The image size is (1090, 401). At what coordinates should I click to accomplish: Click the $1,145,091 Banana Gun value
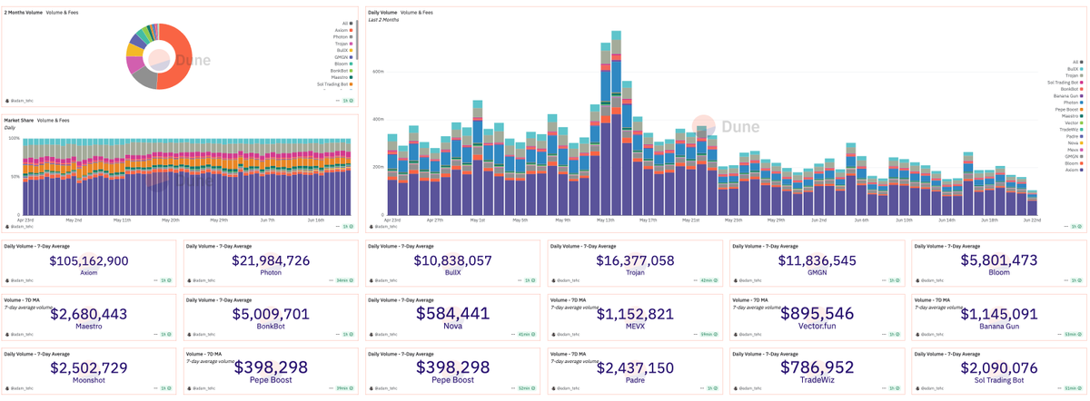(999, 313)
